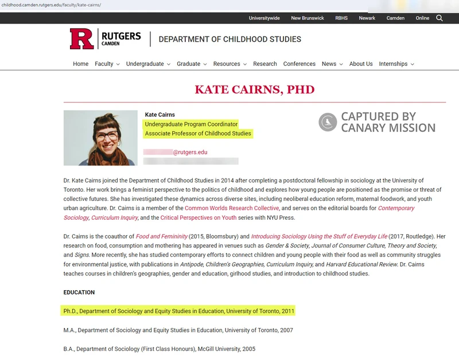Click Kate Cairns profile photo

pos(100,138)
